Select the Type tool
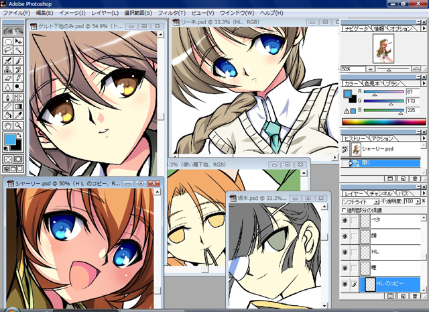 [18, 97]
